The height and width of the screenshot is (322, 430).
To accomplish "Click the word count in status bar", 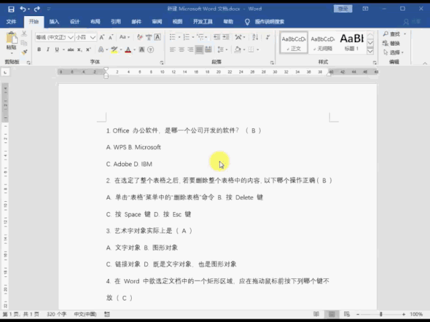I will 56,314.
